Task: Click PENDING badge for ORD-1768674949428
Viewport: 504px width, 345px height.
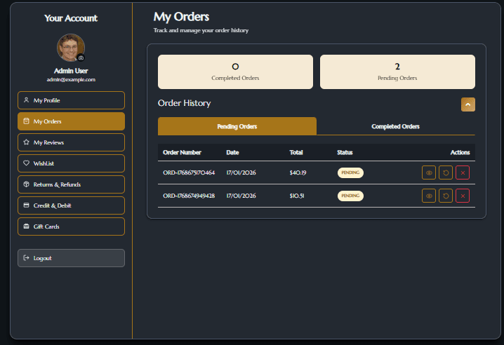Action: pyautogui.click(x=350, y=196)
